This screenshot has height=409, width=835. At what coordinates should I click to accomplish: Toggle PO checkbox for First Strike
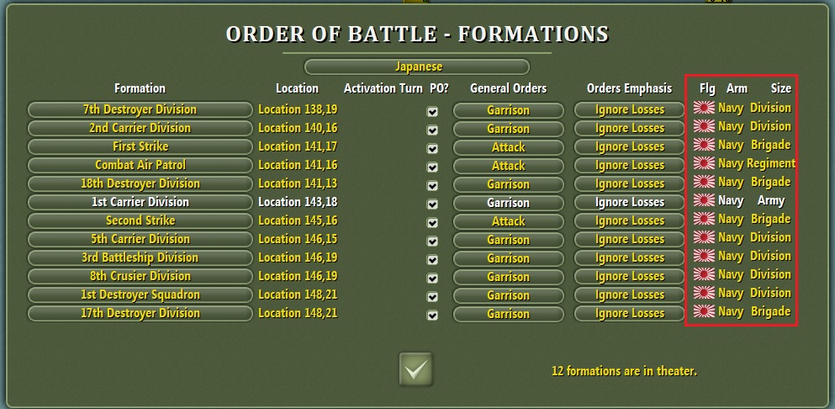pos(432,148)
